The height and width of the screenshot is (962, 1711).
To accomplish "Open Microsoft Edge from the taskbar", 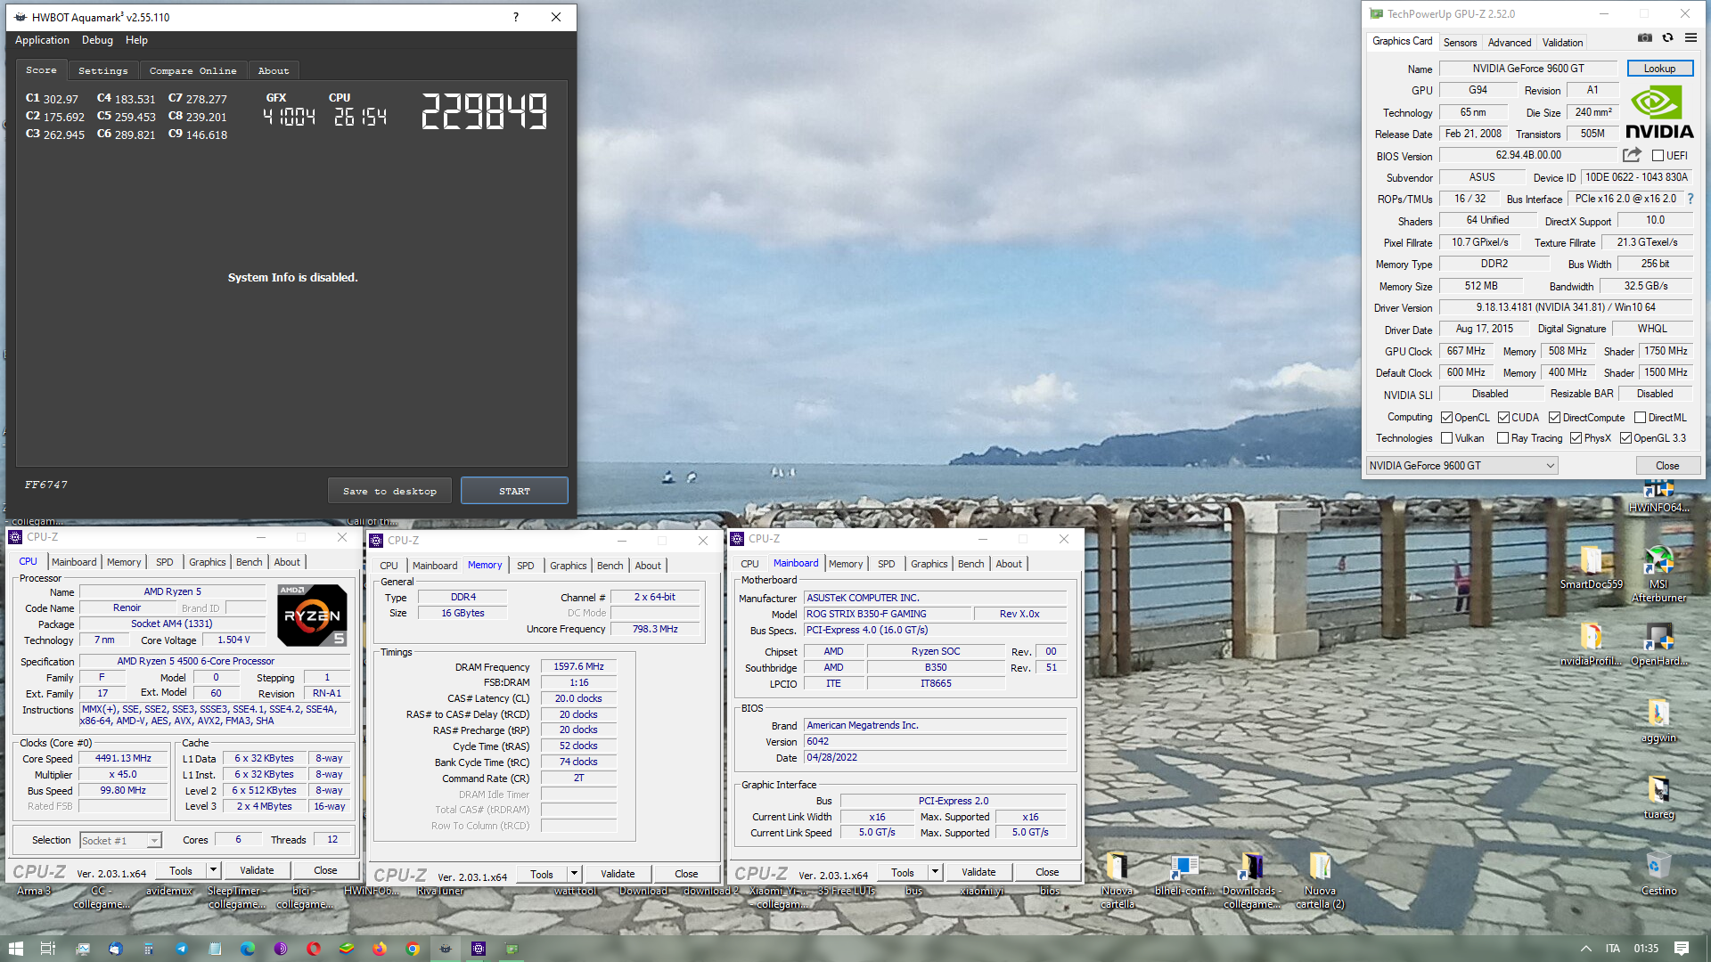I will [x=248, y=949].
